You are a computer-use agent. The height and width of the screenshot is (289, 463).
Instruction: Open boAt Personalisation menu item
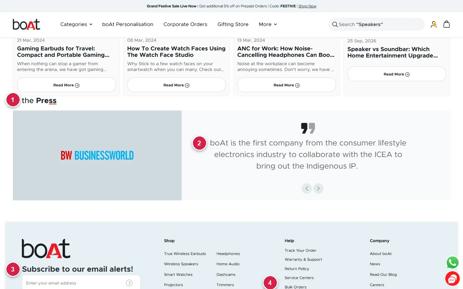128,24
